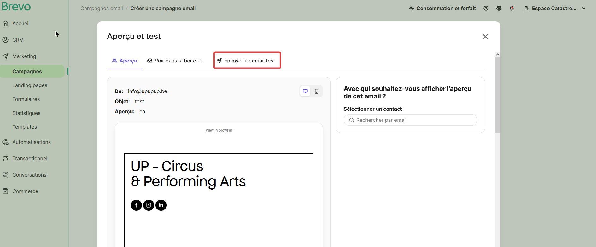Go to Campagnes email breadcrumb

(x=102, y=9)
